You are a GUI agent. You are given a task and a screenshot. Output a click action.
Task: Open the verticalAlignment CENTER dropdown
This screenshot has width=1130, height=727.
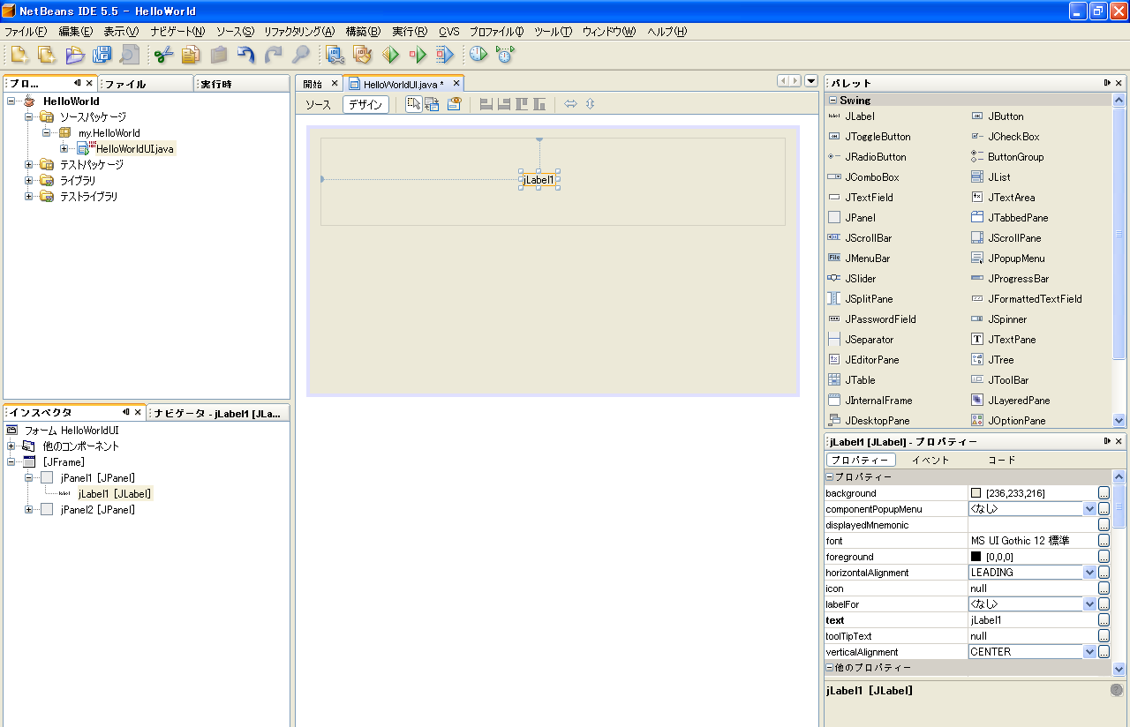(1089, 652)
